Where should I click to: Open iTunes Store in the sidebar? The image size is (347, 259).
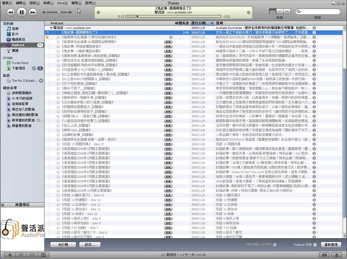[20, 63]
